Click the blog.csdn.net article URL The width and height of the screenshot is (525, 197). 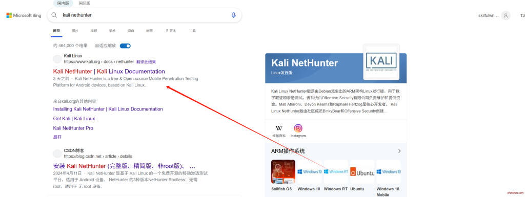98,156
